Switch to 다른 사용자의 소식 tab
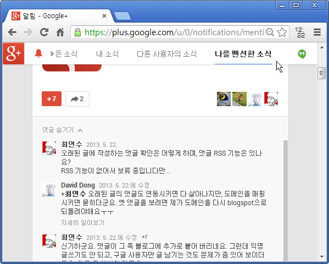329x264 pixels. (166, 54)
